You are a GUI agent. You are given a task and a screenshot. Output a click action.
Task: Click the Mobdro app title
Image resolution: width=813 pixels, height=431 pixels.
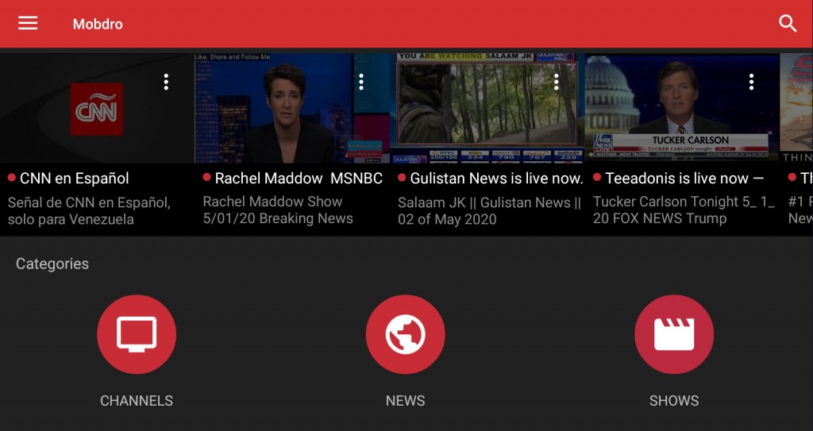(98, 24)
